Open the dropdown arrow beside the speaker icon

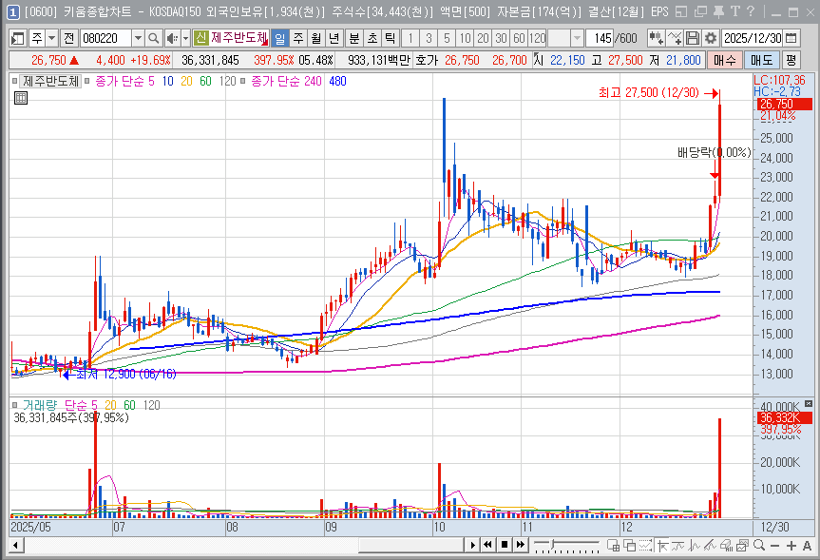[x=185, y=38]
